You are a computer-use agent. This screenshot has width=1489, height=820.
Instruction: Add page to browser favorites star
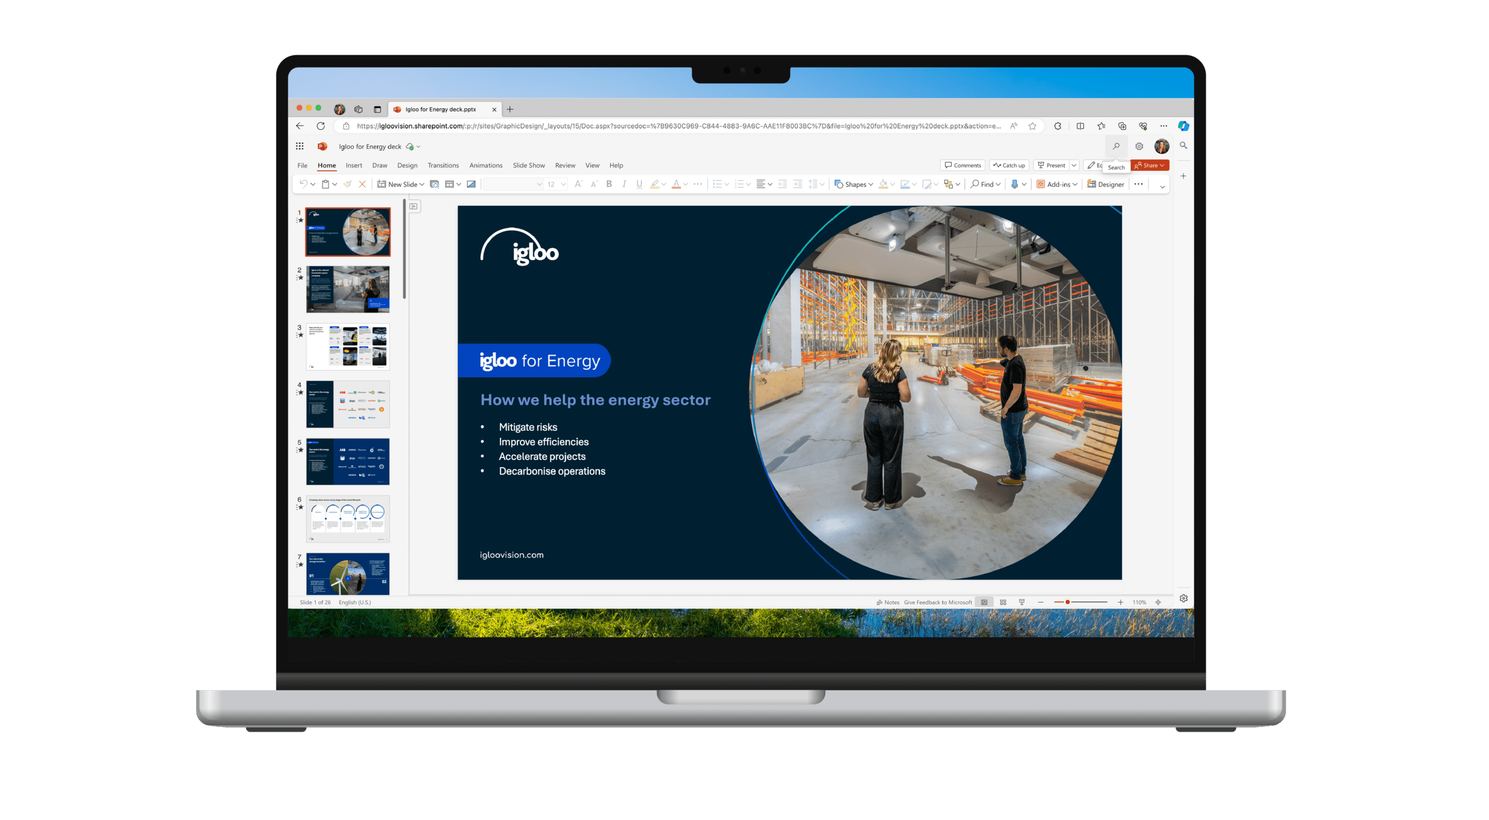click(1032, 126)
